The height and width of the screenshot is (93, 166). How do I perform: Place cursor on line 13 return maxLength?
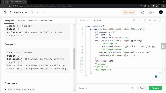tap(105, 61)
